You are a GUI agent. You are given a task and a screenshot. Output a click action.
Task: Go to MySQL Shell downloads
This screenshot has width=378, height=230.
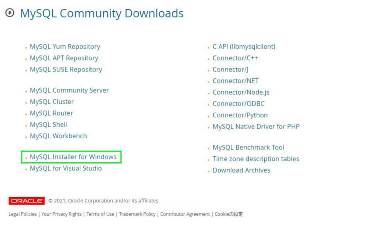click(x=48, y=124)
